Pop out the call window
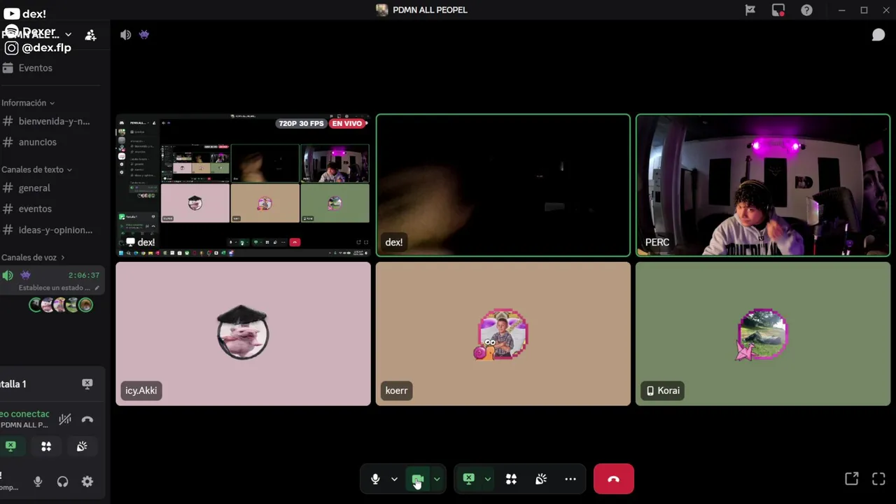 pos(852,479)
